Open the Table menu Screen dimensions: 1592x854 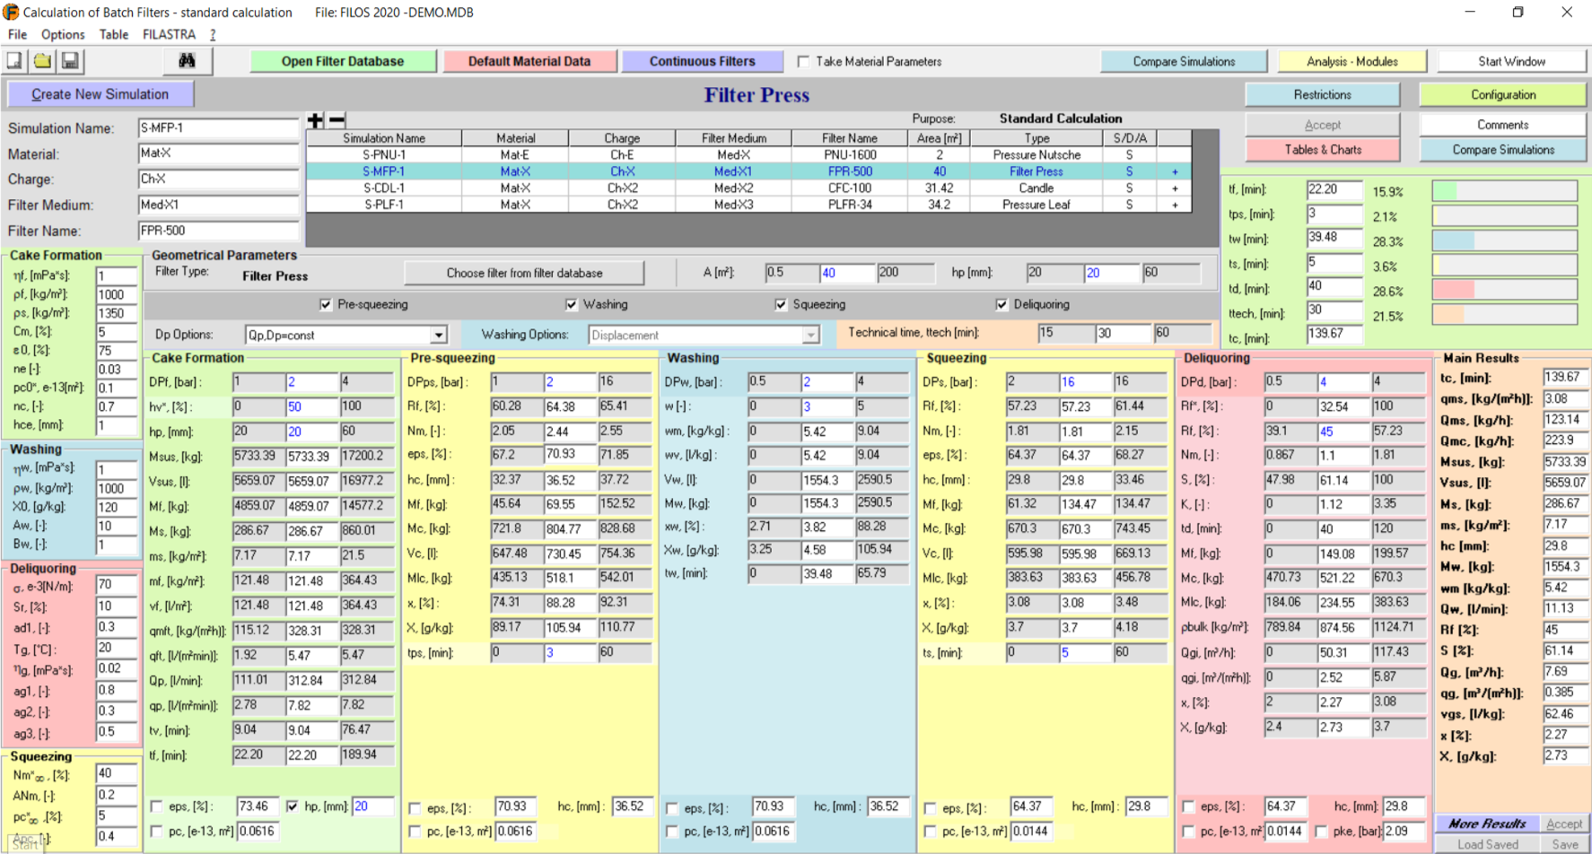tap(114, 34)
